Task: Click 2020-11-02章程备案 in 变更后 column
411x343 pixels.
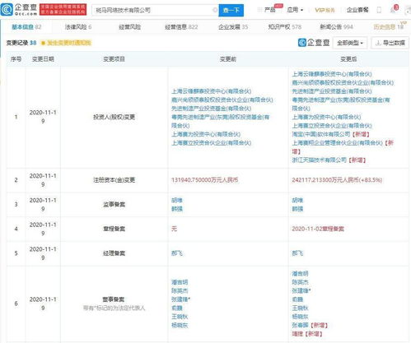Action: pyautogui.click(x=318, y=229)
